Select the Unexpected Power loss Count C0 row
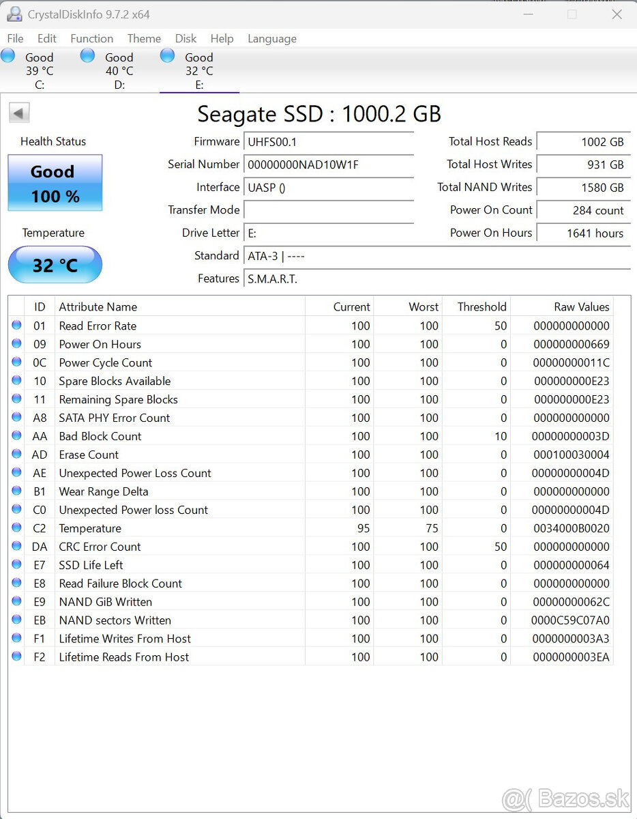The height and width of the screenshot is (819, 637). pyautogui.click(x=311, y=510)
